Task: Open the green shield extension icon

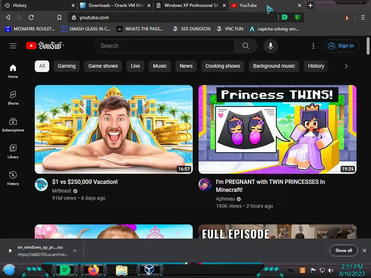Action: (297, 17)
